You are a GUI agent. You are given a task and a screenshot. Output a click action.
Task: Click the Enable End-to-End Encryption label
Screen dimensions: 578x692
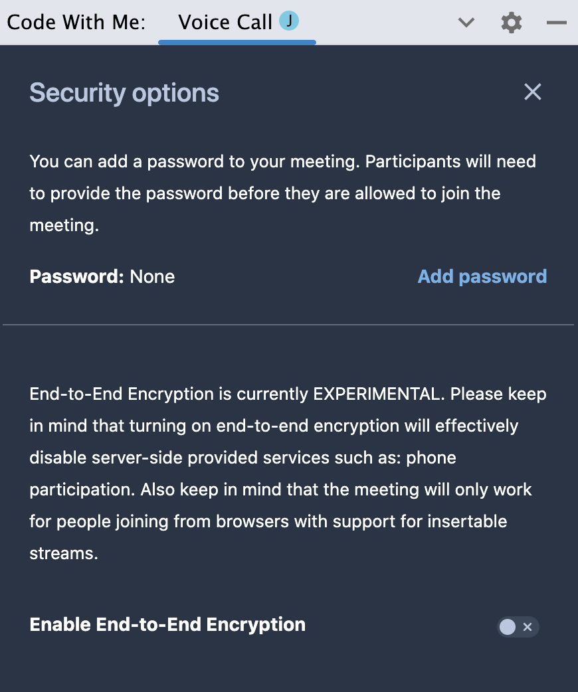[x=167, y=624]
